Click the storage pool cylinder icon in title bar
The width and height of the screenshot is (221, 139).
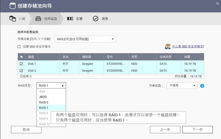(12, 6)
